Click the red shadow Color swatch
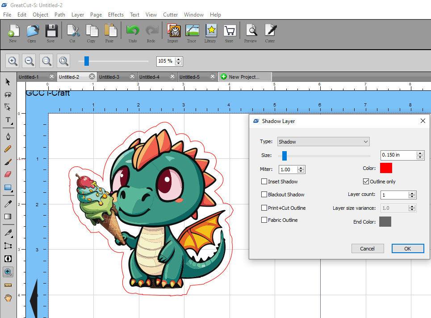431x318 pixels. tap(386, 168)
